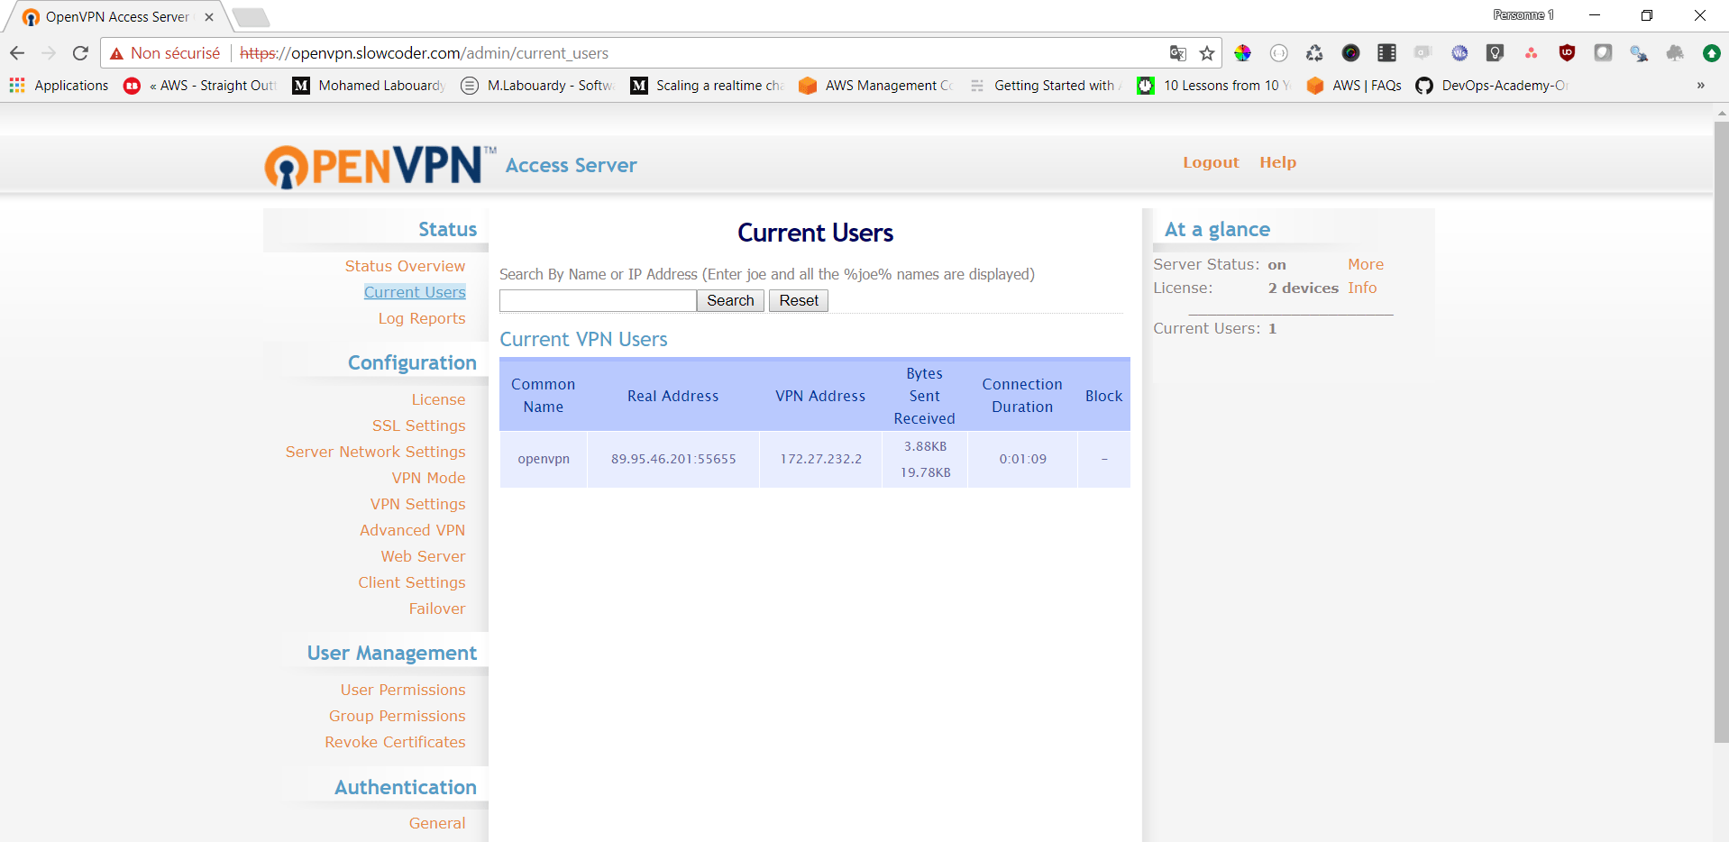Log out of the admin panel
The height and width of the screenshot is (842, 1729).
pos(1211,162)
